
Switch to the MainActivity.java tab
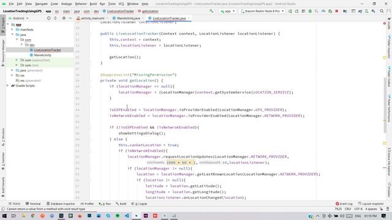pyautogui.click(x=128, y=18)
